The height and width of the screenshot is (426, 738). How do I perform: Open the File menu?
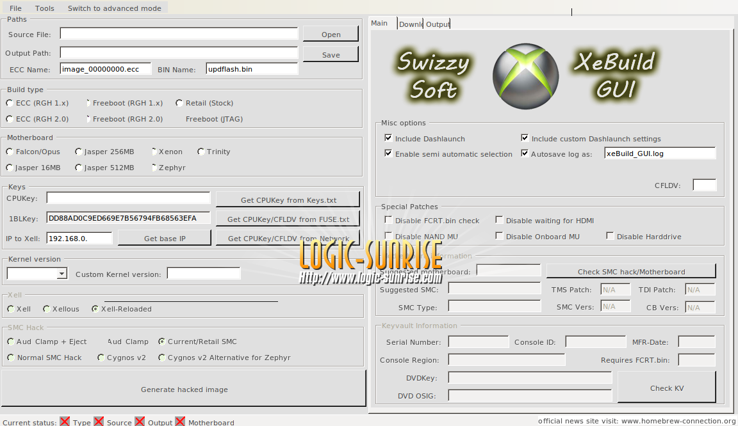point(15,8)
